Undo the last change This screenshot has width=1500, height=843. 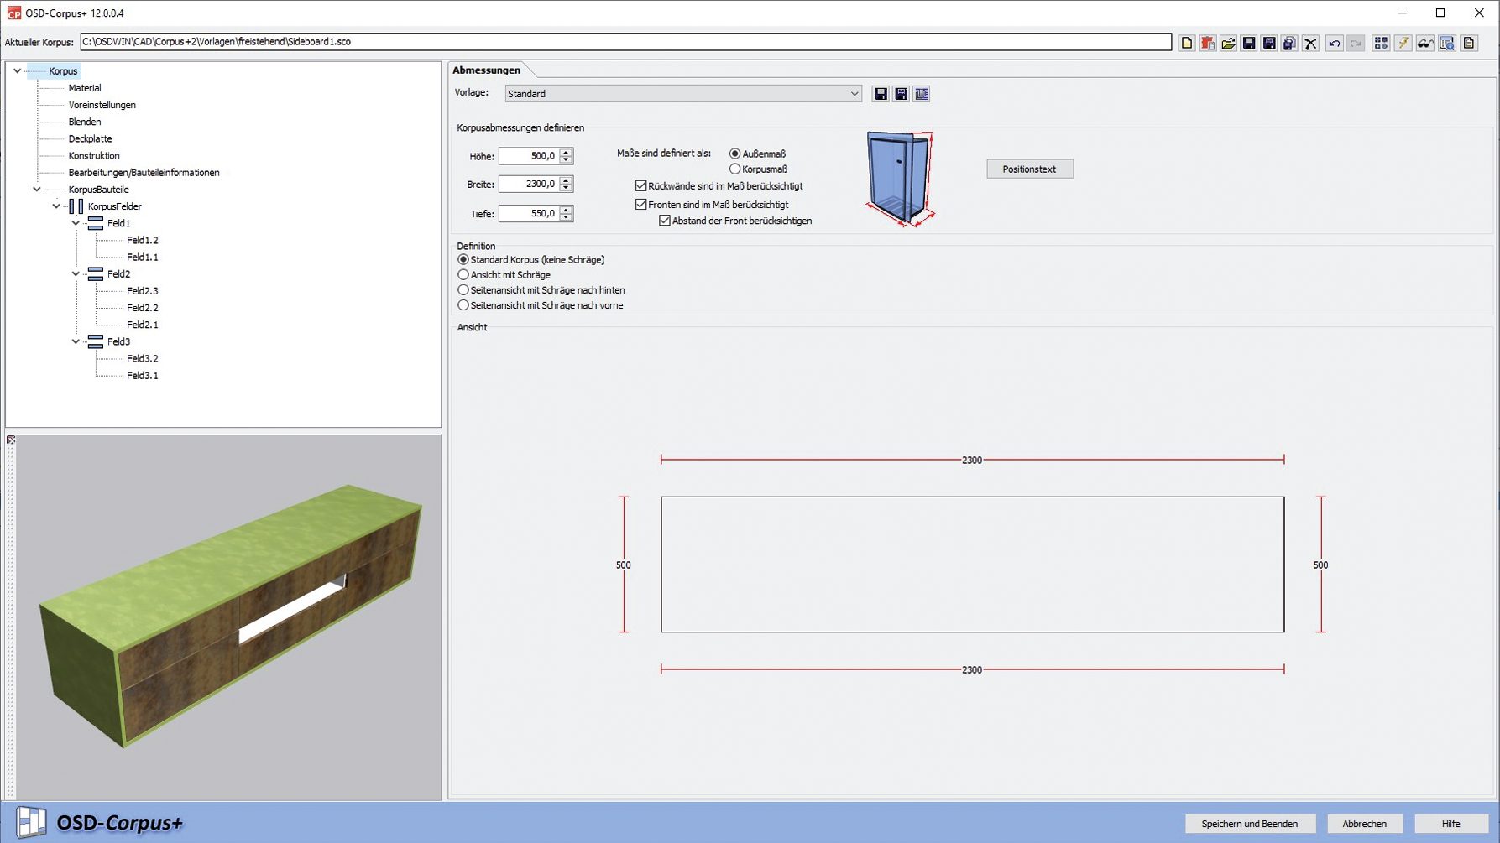click(1335, 43)
